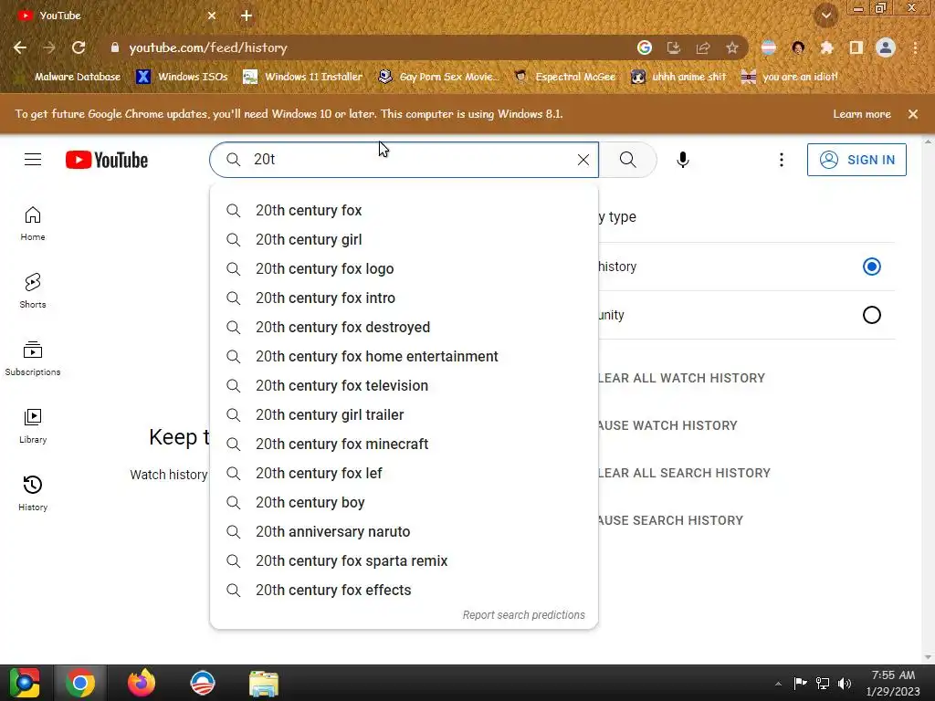Open Shorts in the sidebar
Viewport: 935px width, 701px height.
pyautogui.click(x=33, y=291)
